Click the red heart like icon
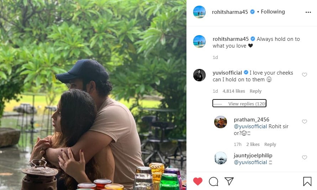This screenshot has width=317, height=190. coord(198,181)
